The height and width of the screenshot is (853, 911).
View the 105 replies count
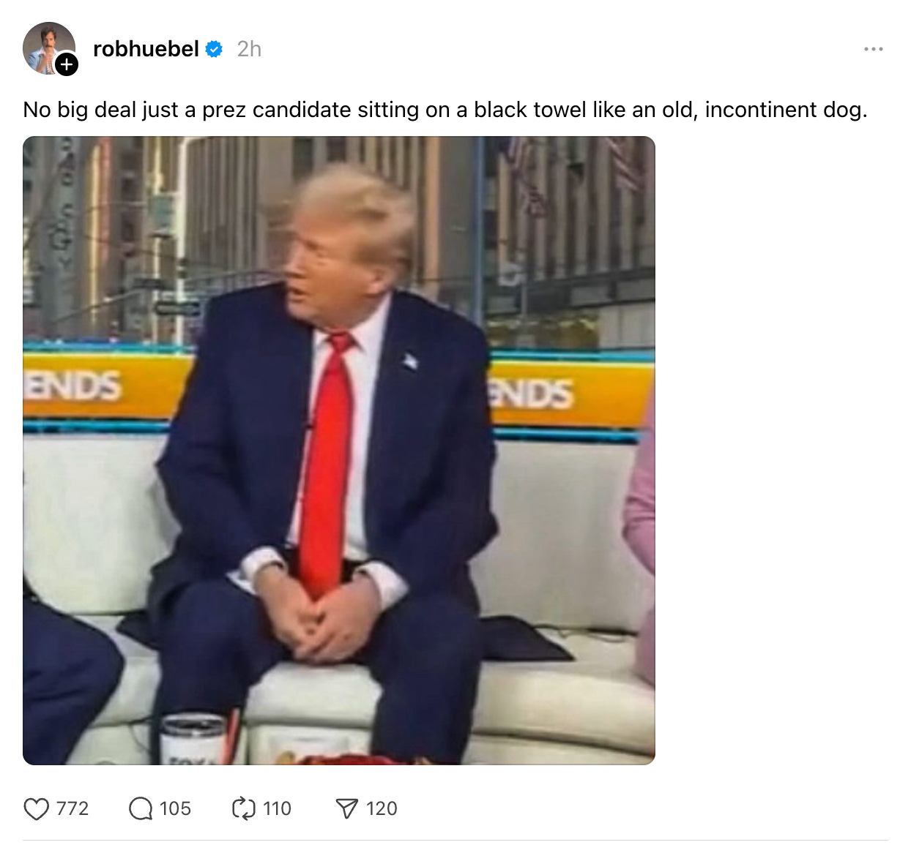coord(175,808)
